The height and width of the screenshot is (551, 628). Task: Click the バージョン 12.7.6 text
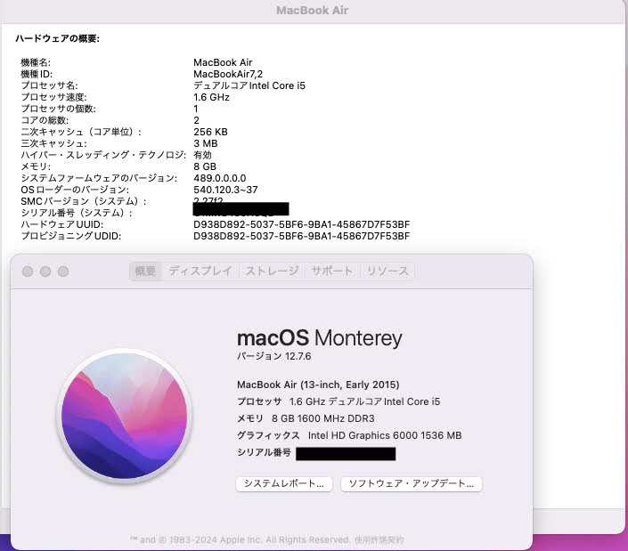[x=274, y=356]
